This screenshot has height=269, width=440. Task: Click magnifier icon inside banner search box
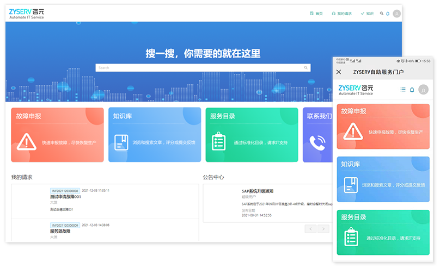point(305,68)
